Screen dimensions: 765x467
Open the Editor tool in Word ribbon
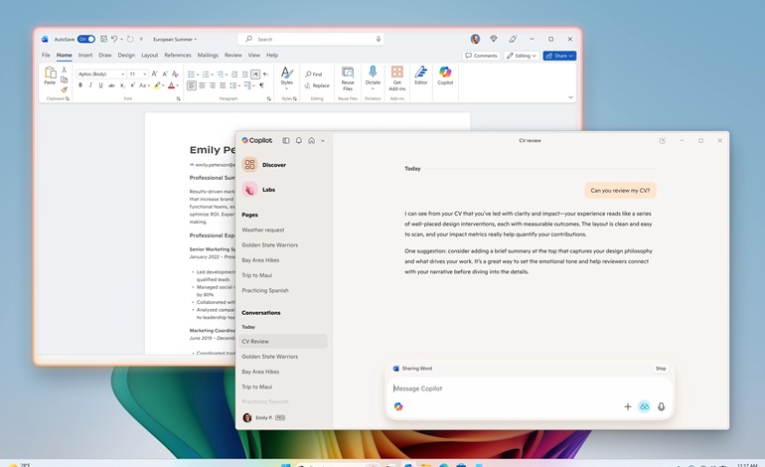(421, 76)
